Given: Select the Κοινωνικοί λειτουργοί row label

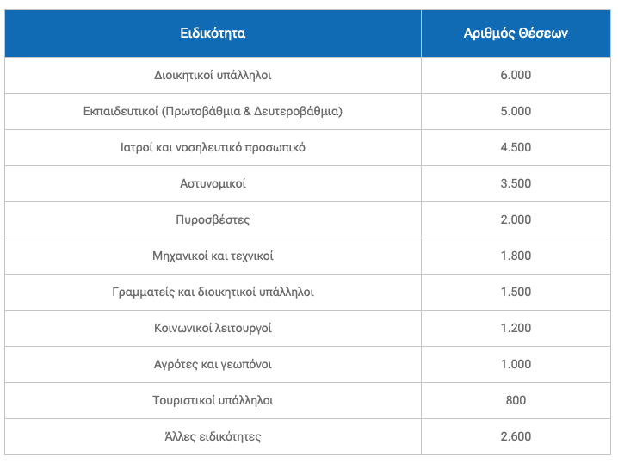Looking at the screenshot, I should click(x=213, y=328).
